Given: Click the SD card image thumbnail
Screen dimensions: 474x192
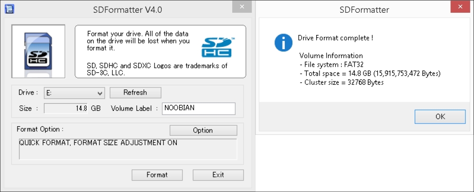Looking at the screenshot, I should pos(38,51).
